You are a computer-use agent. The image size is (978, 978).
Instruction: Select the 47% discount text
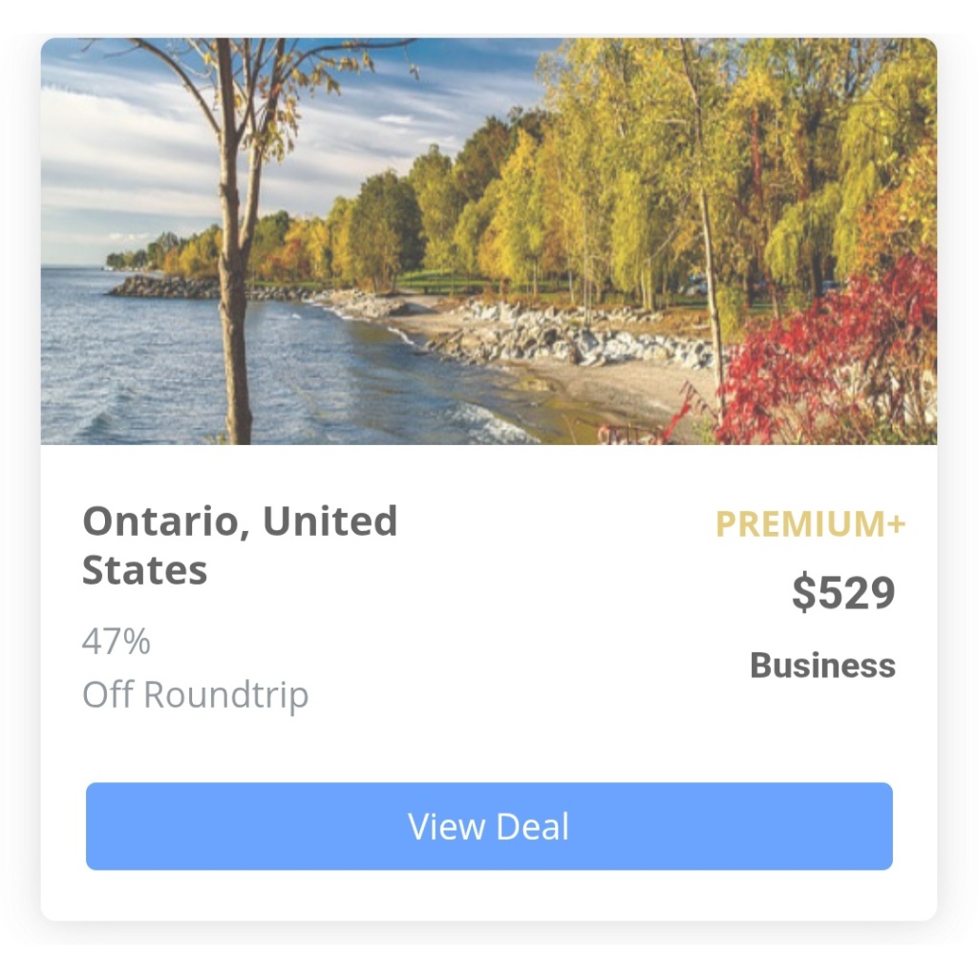[x=116, y=641]
